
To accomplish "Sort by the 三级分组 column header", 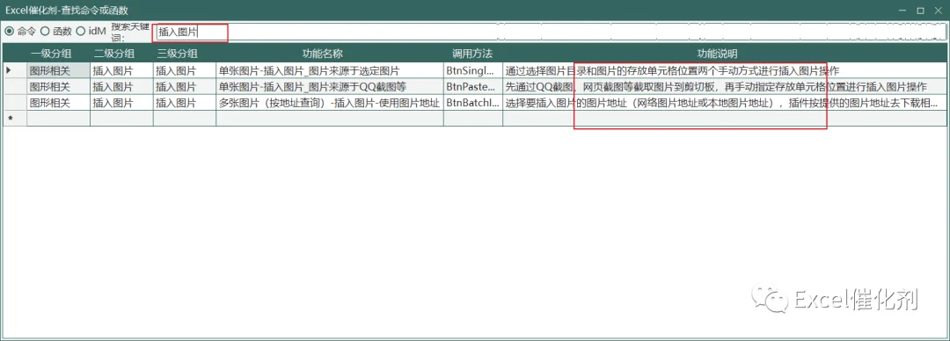I will tap(184, 54).
